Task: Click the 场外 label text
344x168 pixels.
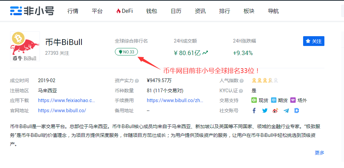Action: point(302,100)
